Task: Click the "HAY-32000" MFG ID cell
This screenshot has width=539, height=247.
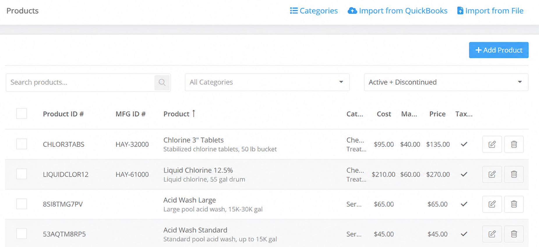Action: (x=132, y=144)
